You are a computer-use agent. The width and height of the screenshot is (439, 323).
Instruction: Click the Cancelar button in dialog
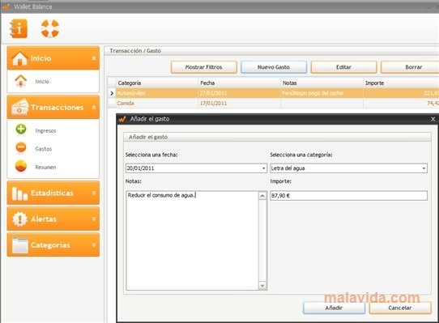coord(400,308)
